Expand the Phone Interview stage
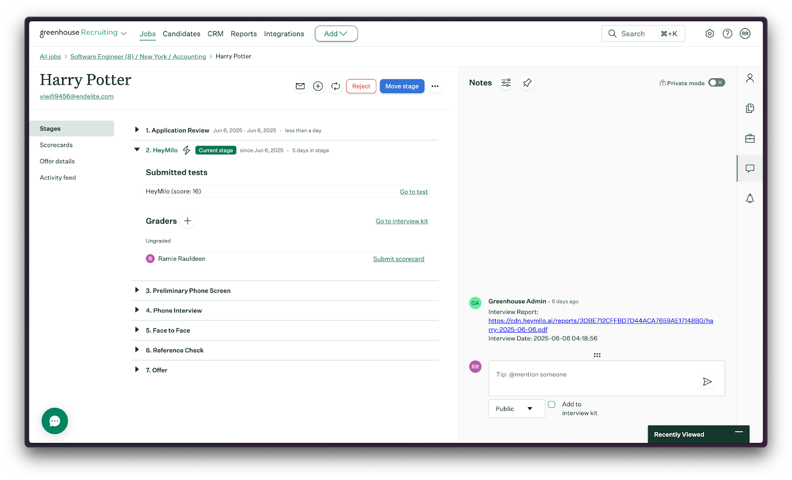The image size is (792, 480). point(137,310)
